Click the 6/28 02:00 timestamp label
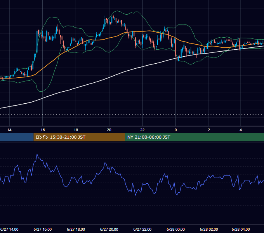 click(209, 229)
